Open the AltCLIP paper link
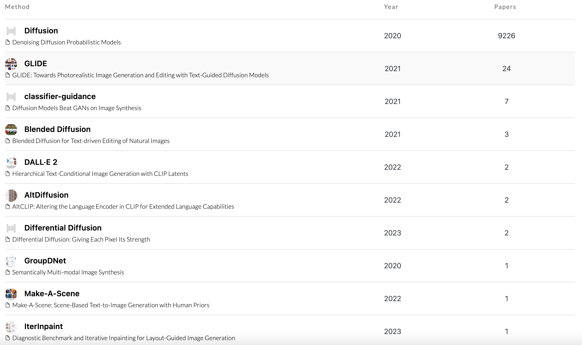Image resolution: width=582 pixels, height=345 pixels. [x=123, y=207]
